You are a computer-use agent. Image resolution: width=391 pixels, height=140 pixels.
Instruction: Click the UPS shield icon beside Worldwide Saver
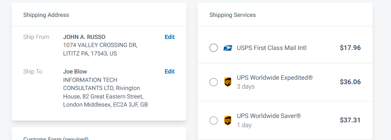coord(228,121)
